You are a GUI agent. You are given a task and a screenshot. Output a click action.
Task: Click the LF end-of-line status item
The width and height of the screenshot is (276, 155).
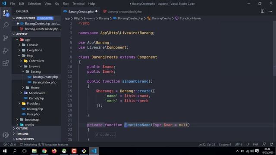pos(248,145)
